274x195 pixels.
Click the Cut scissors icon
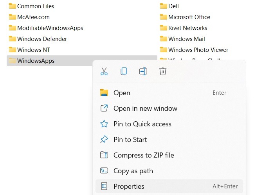tap(104, 71)
